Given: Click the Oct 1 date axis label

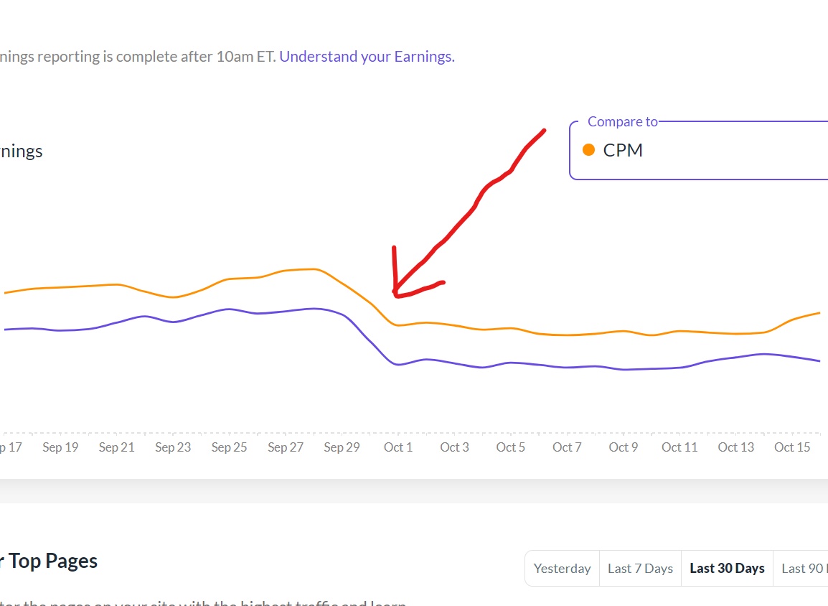Looking at the screenshot, I should tap(398, 447).
